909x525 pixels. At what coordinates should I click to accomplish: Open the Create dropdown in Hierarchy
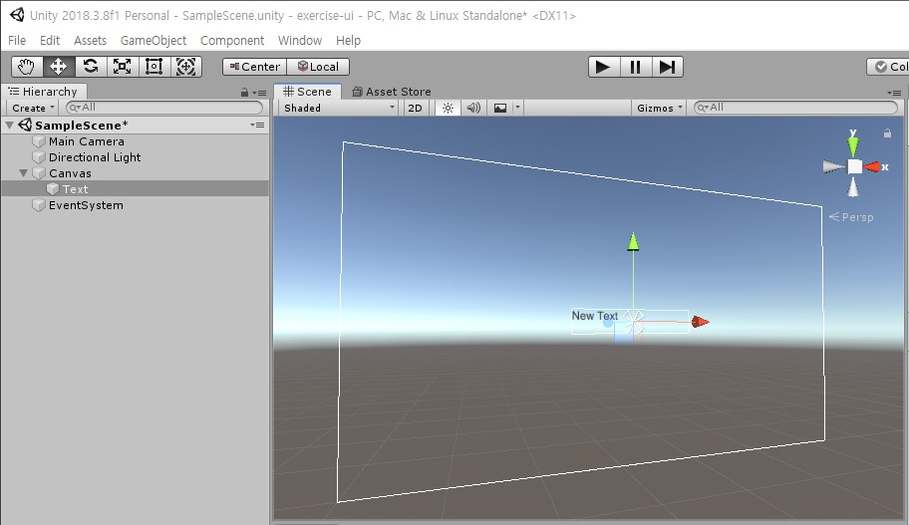33,108
